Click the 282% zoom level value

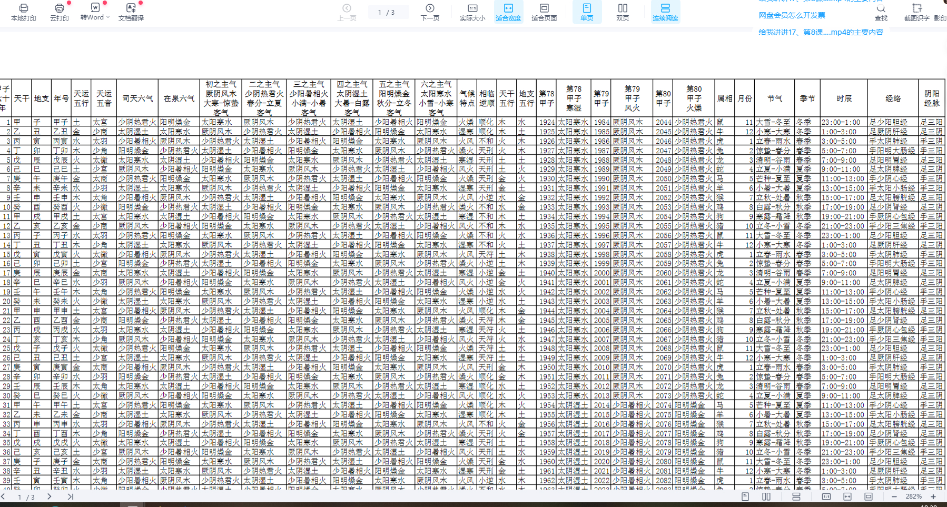pyautogui.click(x=913, y=496)
